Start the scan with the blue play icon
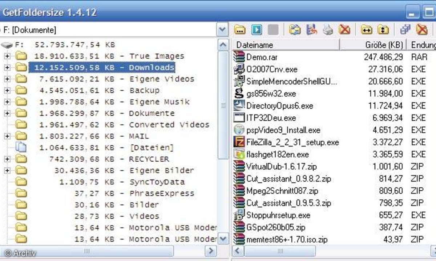This screenshot has height=261, width=436. click(257, 30)
